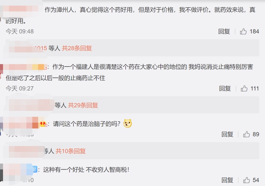This screenshot has width=265, height=186.
Task: Like the comment with 54 likes
Action: tap(246, 180)
